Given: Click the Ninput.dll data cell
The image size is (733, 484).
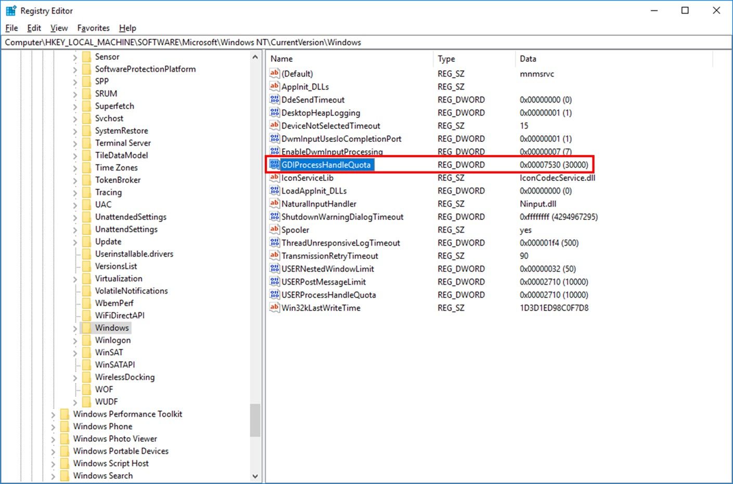Looking at the screenshot, I should point(538,204).
